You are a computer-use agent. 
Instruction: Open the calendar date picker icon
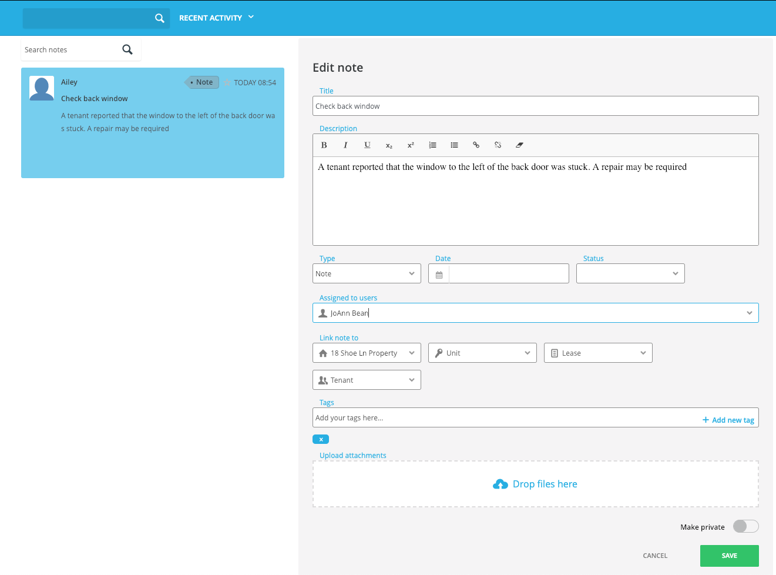tap(439, 275)
